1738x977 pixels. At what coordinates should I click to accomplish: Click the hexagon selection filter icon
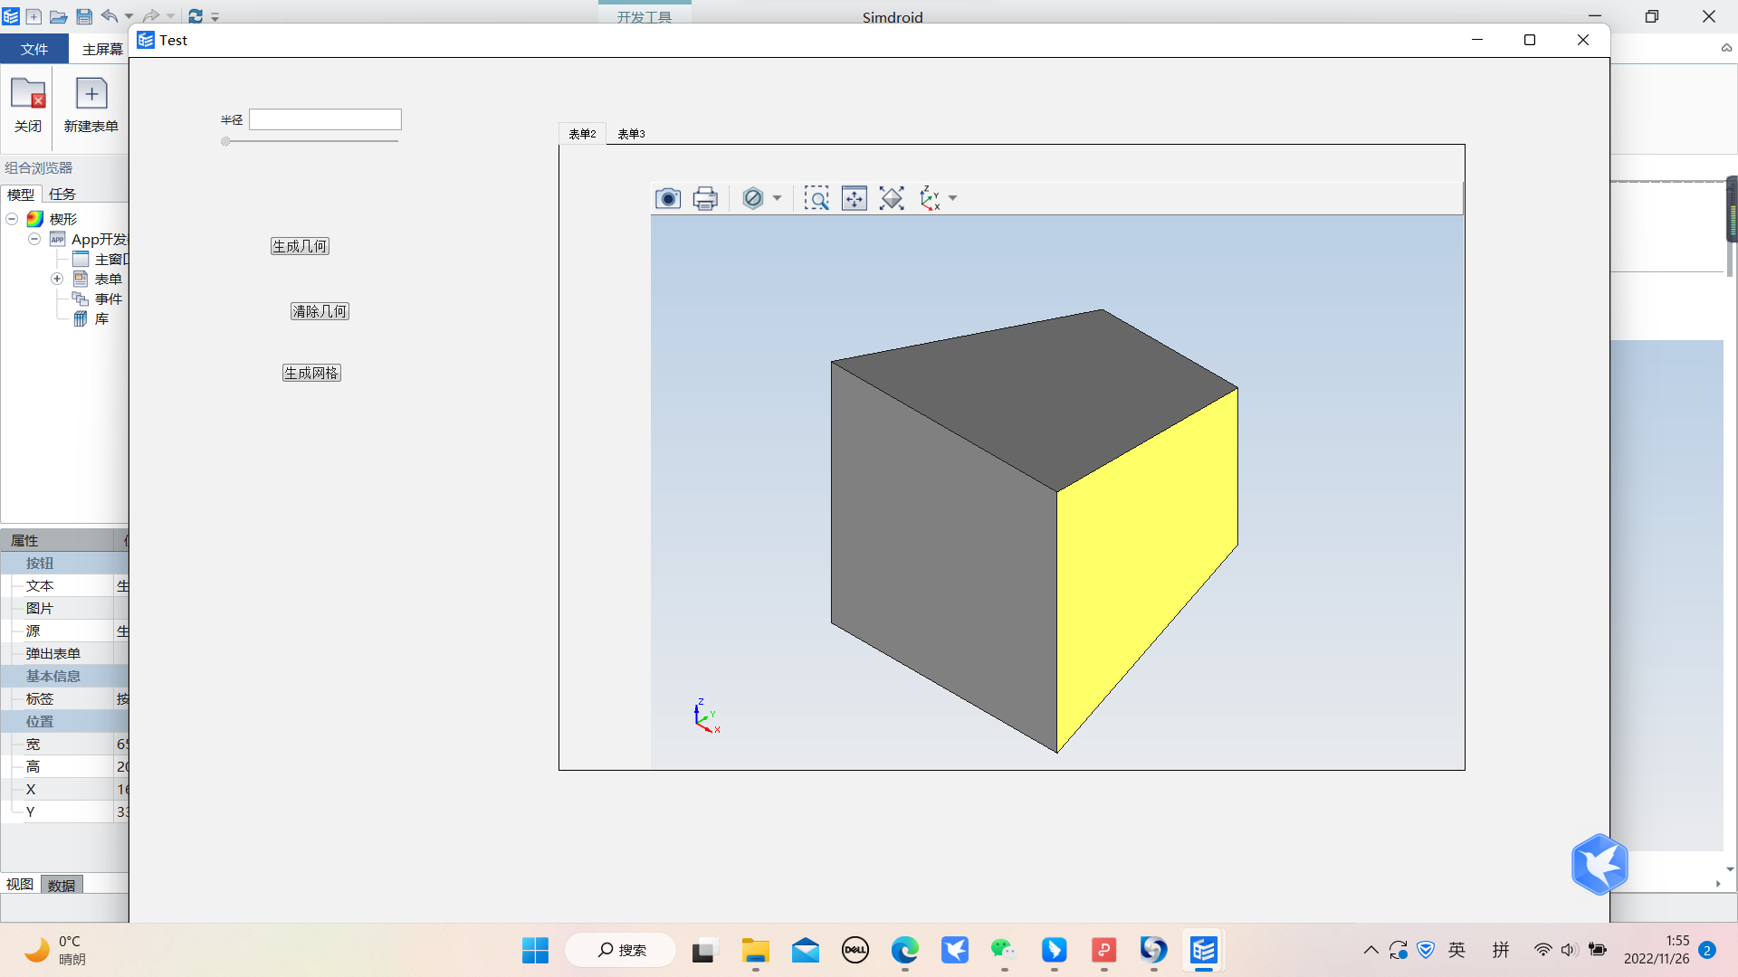[x=752, y=198]
